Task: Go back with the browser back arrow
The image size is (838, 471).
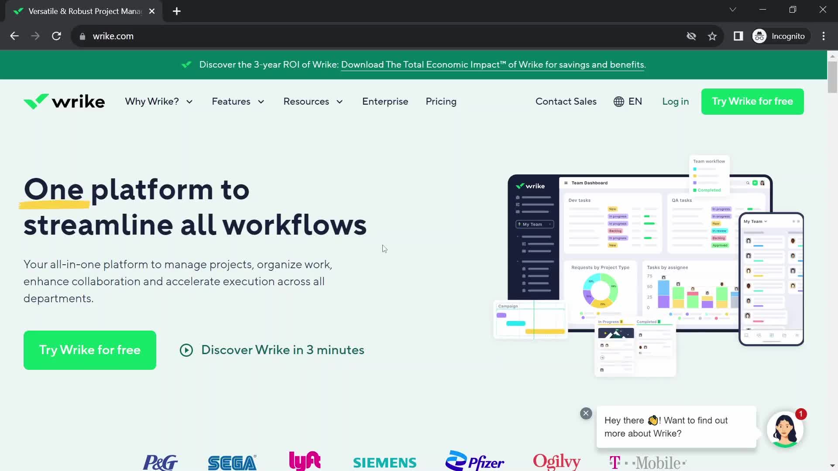Action: (x=14, y=36)
